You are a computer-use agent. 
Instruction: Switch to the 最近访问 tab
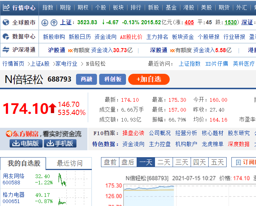click(69, 163)
